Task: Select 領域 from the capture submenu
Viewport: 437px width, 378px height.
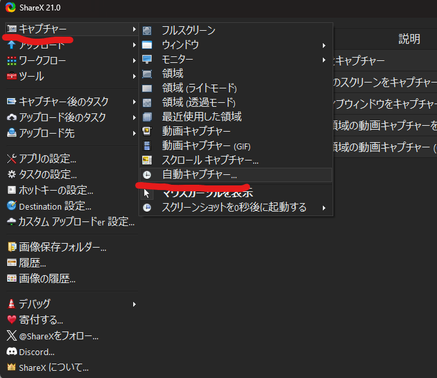Action: 236,74
